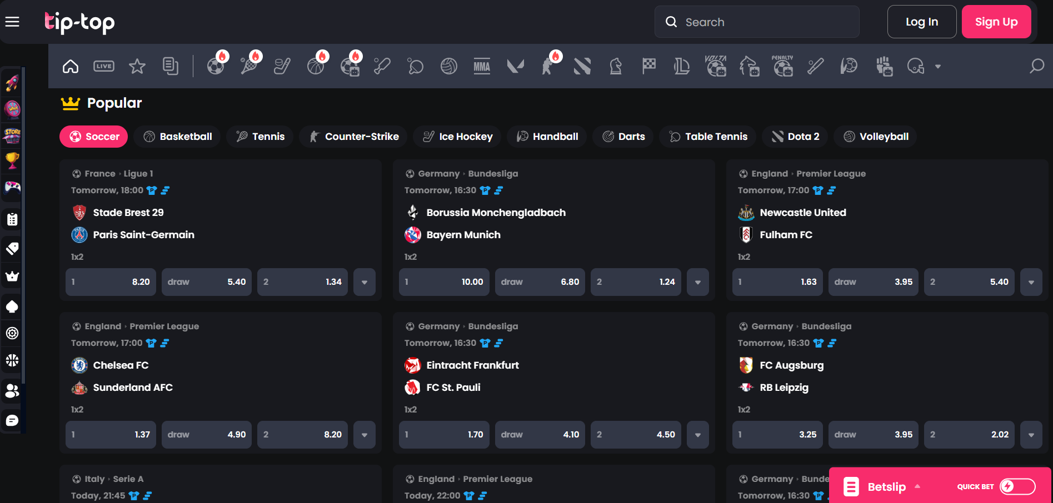
Task: Open Eintracht Frankfurt match page
Action: point(472,365)
